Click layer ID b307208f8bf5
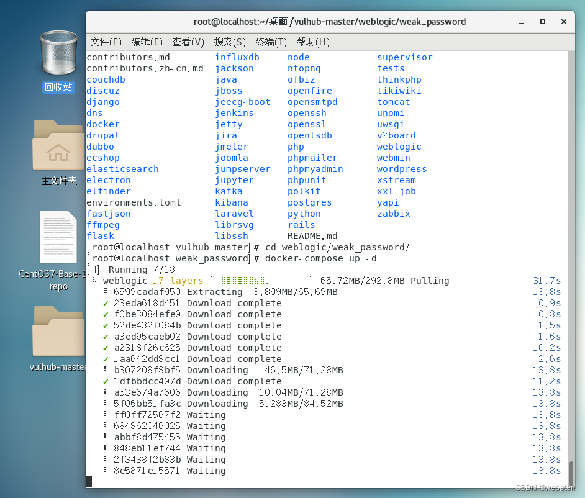The height and width of the screenshot is (498, 585). (147, 370)
